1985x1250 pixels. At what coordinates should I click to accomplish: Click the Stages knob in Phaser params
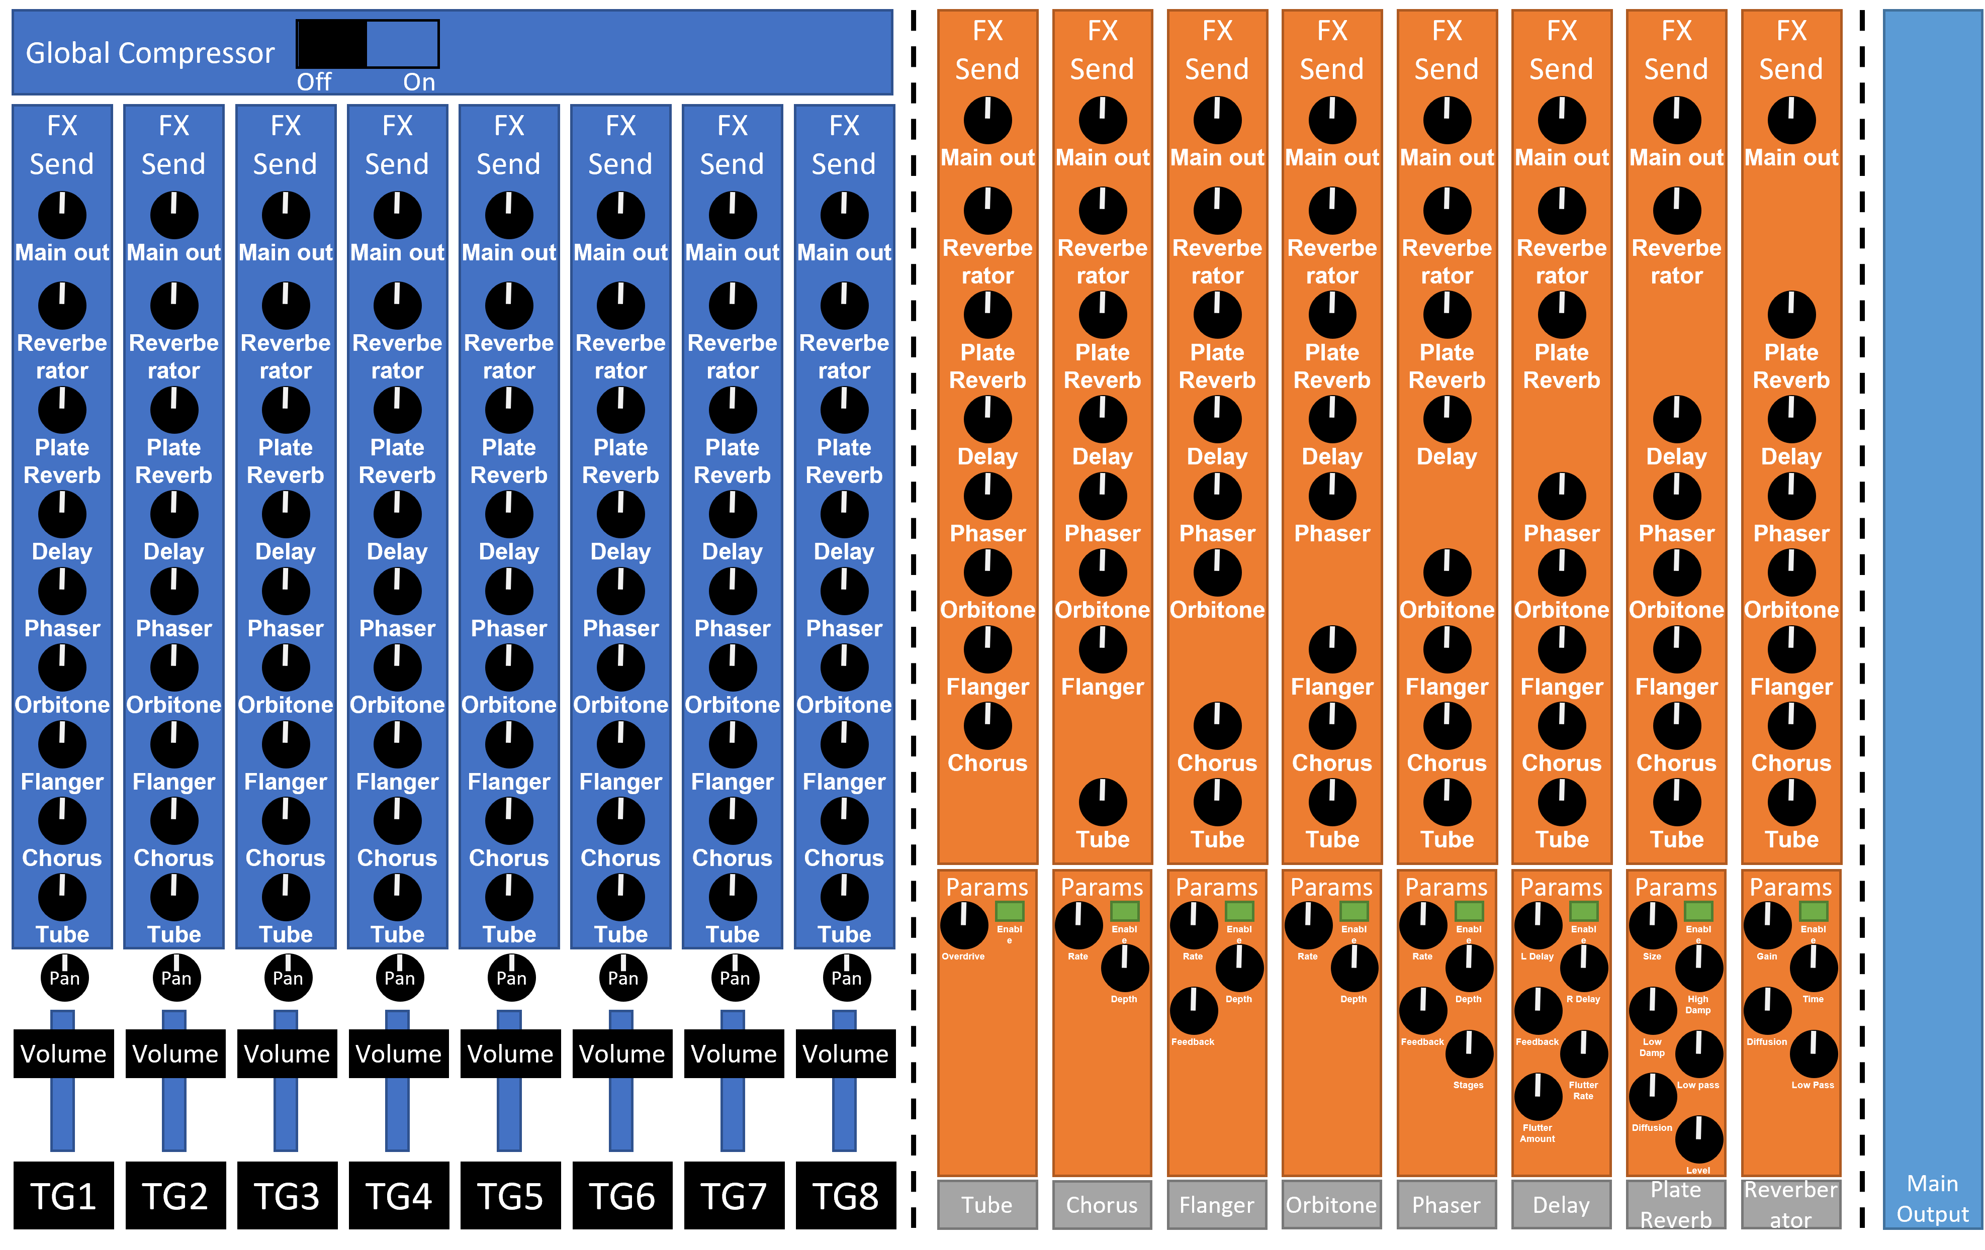point(1469,1053)
